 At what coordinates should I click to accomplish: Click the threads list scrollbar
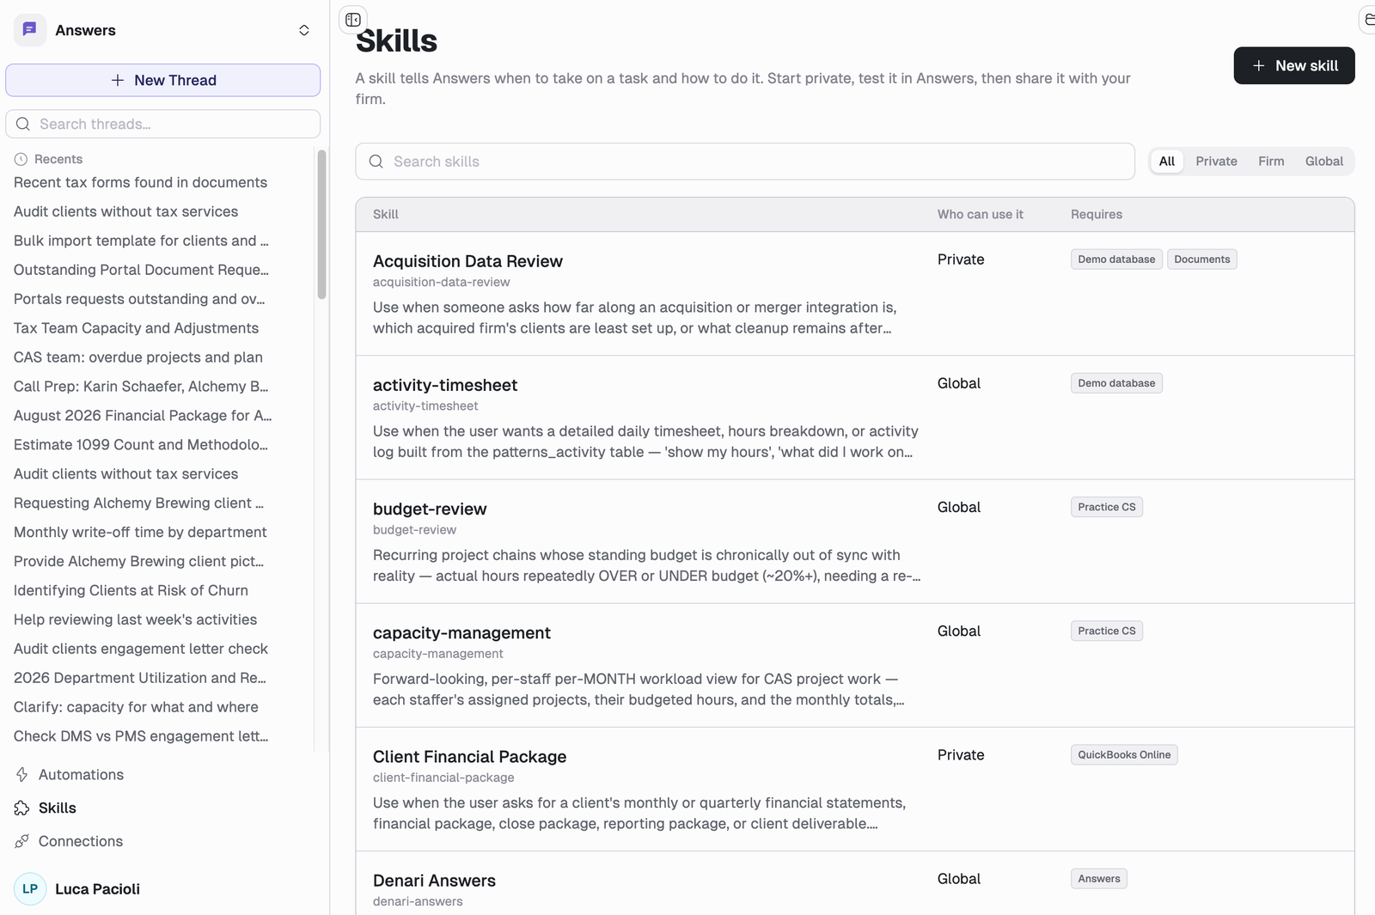tap(322, 225)
